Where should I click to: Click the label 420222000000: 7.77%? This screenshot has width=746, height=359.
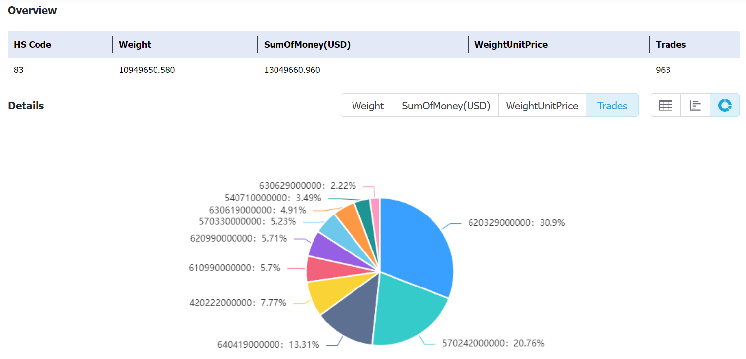tap(238, 303)
